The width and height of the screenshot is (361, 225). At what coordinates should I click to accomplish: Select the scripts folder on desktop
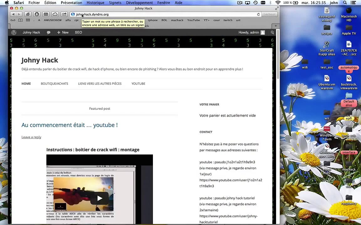[x=327, y=30]
